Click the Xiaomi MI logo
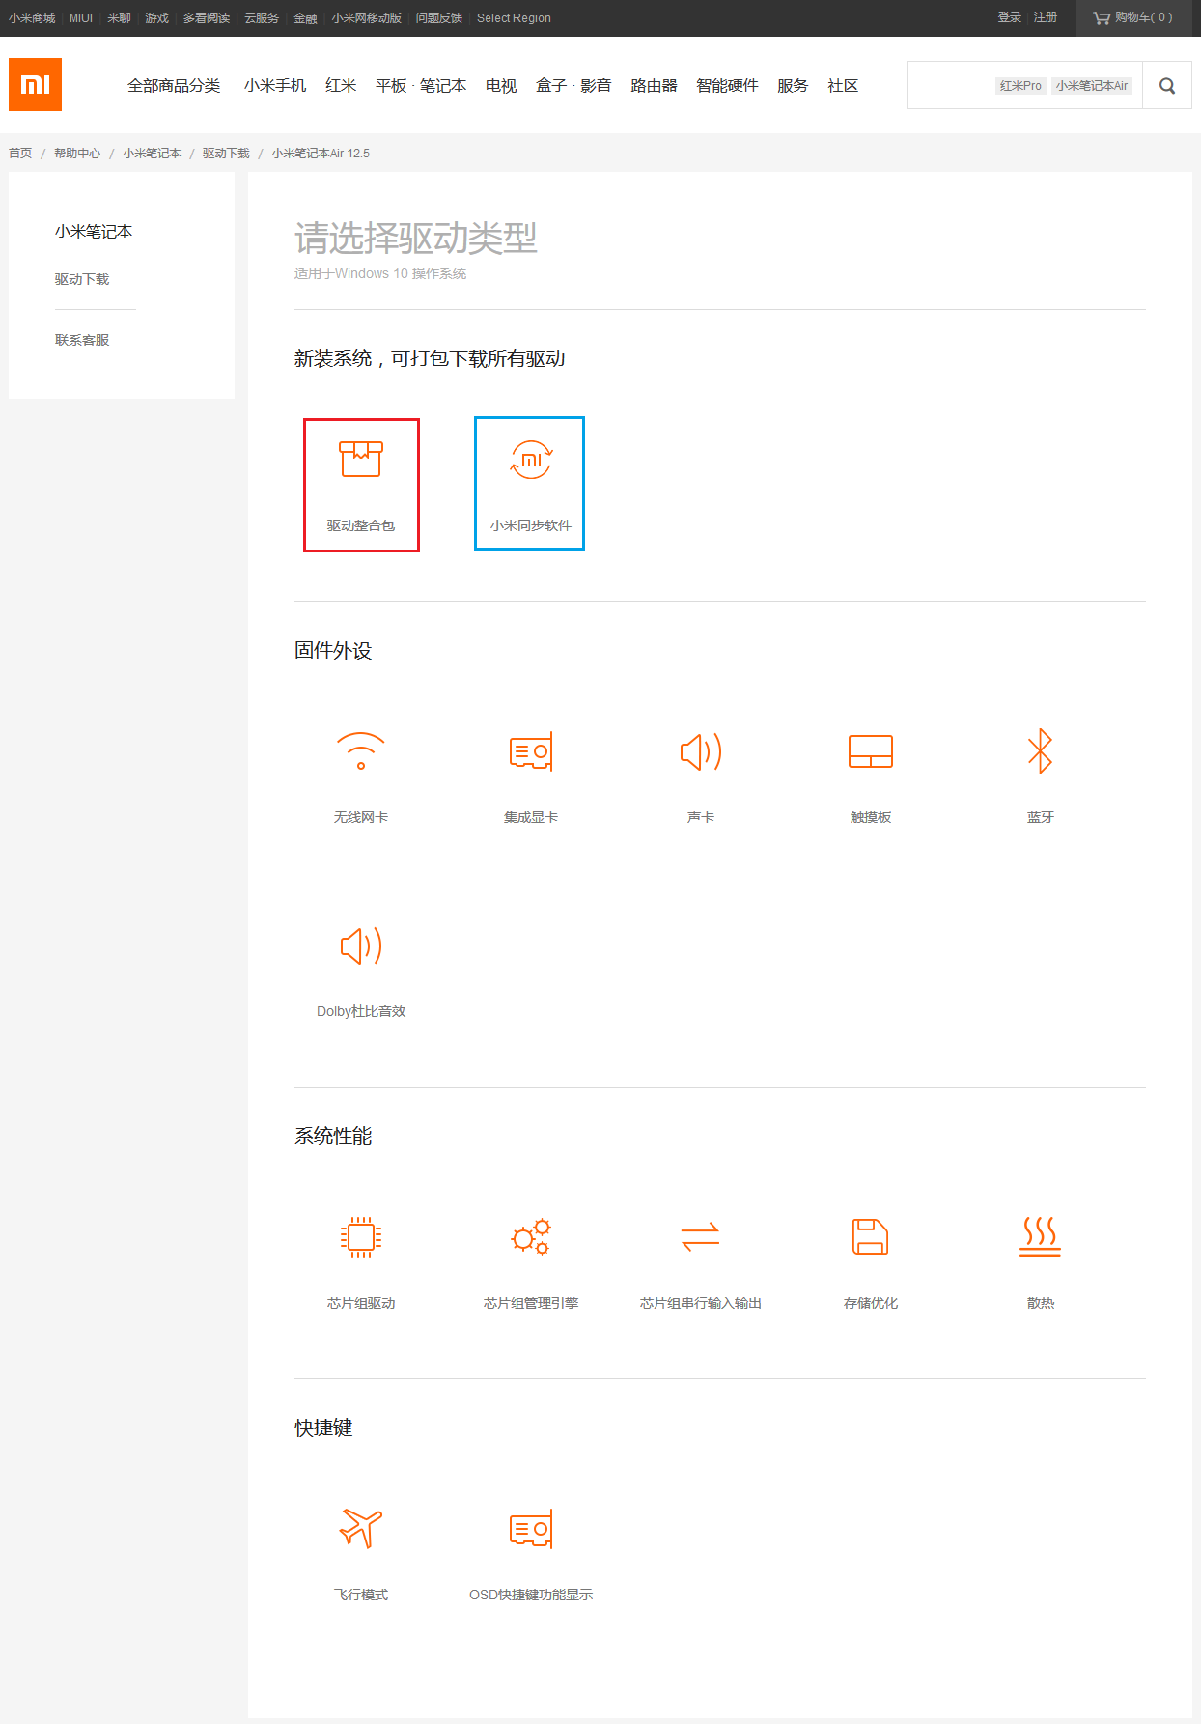This screenshot has height=1724, width=1201. tap(35, 85)
